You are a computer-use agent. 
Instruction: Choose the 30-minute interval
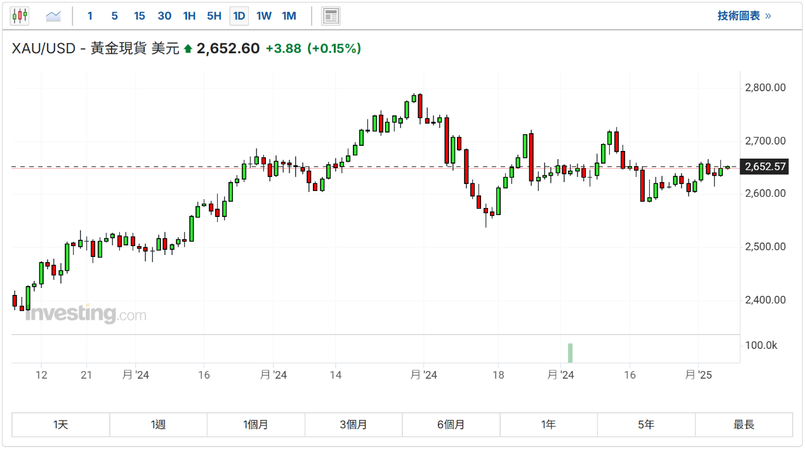click(x=164, y=16)
